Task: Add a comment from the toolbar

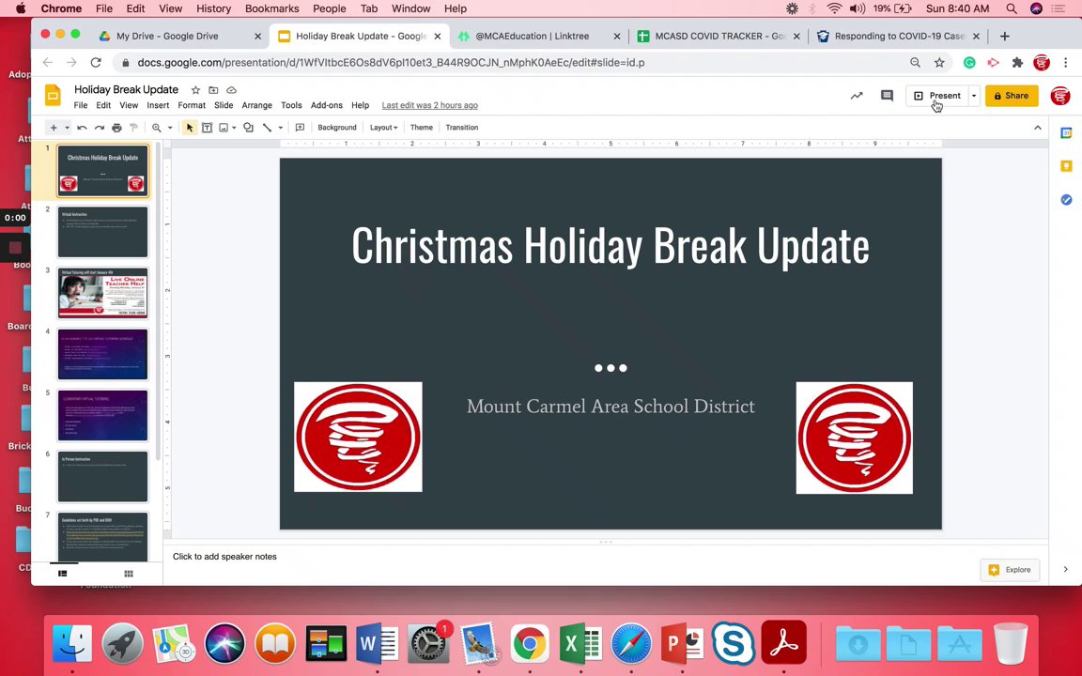Action: pyautogui.click(x=300, y=128)
